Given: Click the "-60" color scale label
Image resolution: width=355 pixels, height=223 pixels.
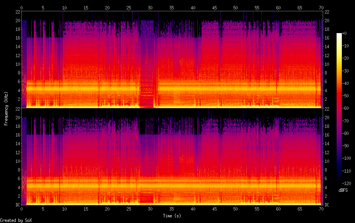Looking at the screenshot, I should click(346, 108).
